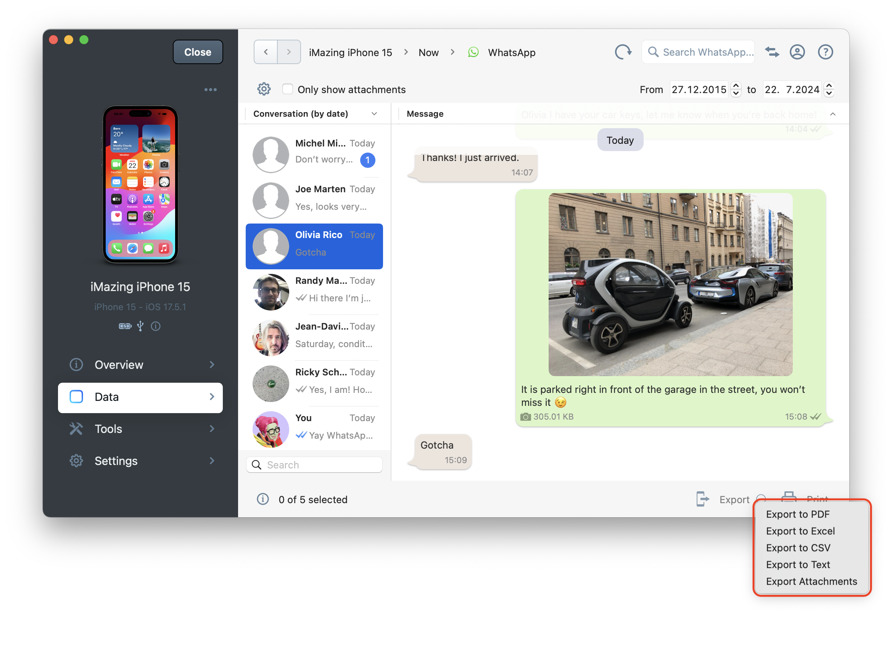Click the battery charging icon
This screenshot has height=650, width=892.
(125, 326)
